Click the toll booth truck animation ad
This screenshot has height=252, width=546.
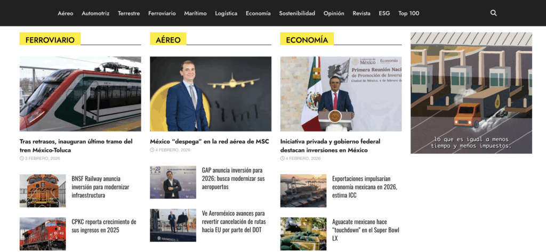click(x=471, y=93)
